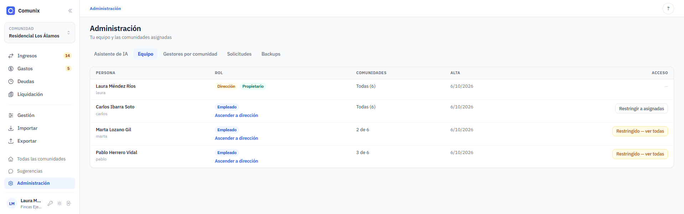The height and width of the screenshot is (214, 684).
Task: Open Sugerencias in the sidebar
Action: point(40,171)
